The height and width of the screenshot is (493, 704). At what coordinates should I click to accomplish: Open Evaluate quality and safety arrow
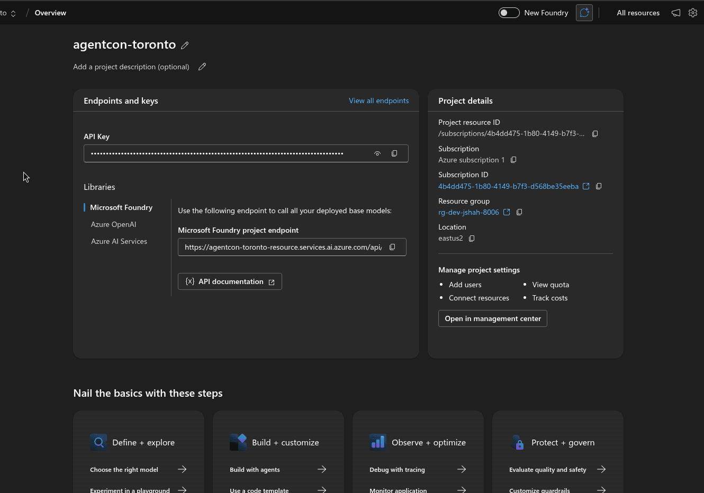tap(601, 469)
